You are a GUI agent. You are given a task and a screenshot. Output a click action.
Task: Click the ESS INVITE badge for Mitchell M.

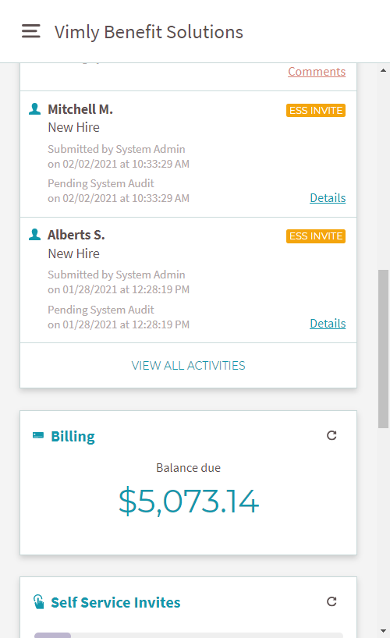(x=316, y=110)
